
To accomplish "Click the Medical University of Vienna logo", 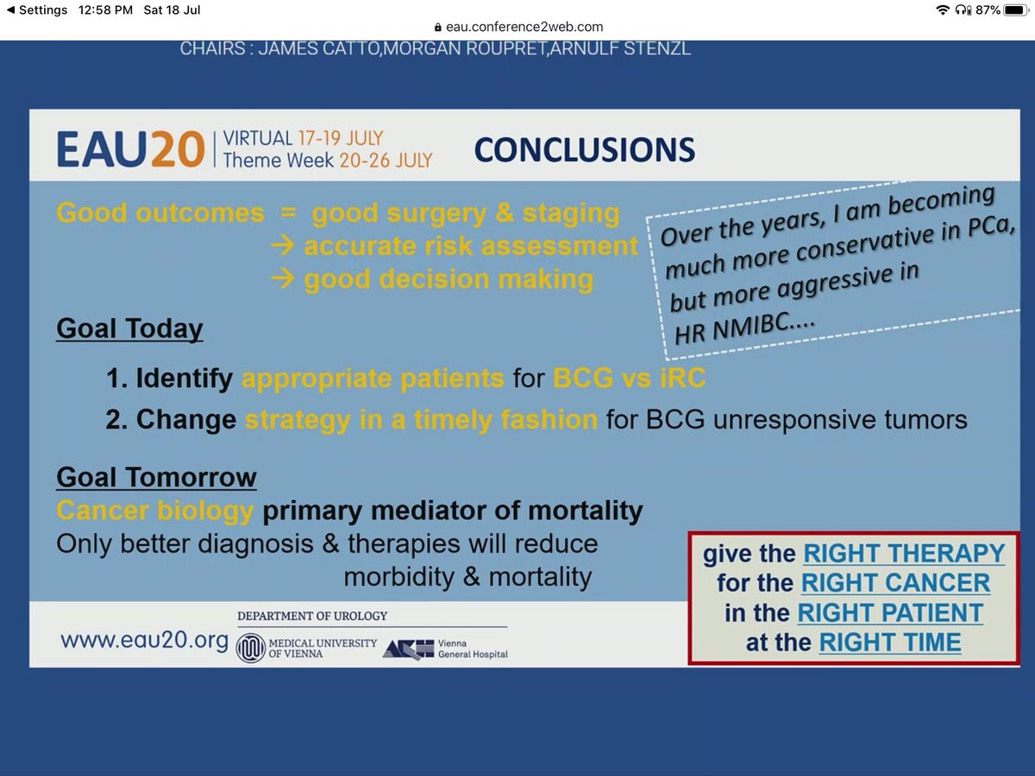I will (x=306, y=648).
